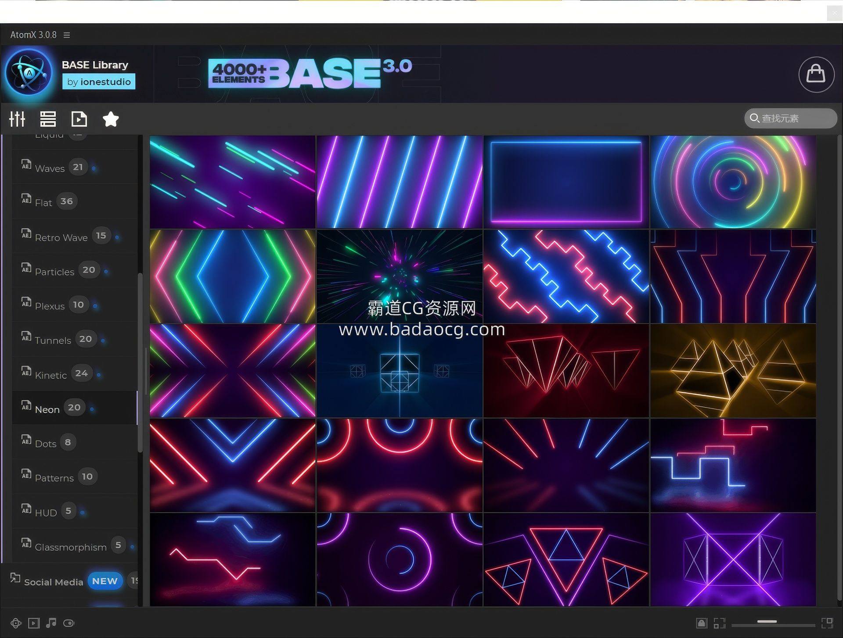
Task: Click the search elements field
Action: tap(790, 118)
